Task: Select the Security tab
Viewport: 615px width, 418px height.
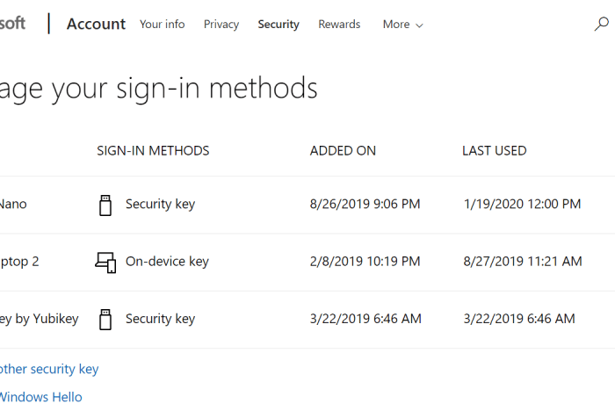Action: 279,25
